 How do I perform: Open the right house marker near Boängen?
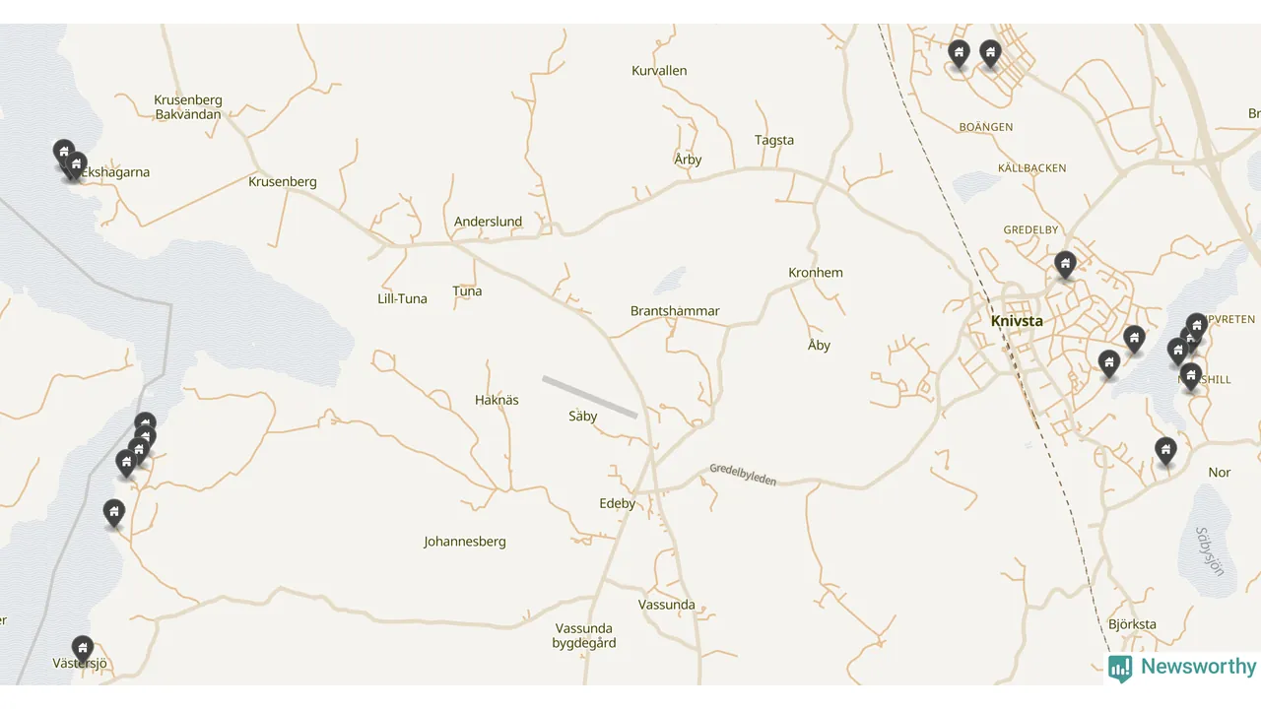coord(990,54)
